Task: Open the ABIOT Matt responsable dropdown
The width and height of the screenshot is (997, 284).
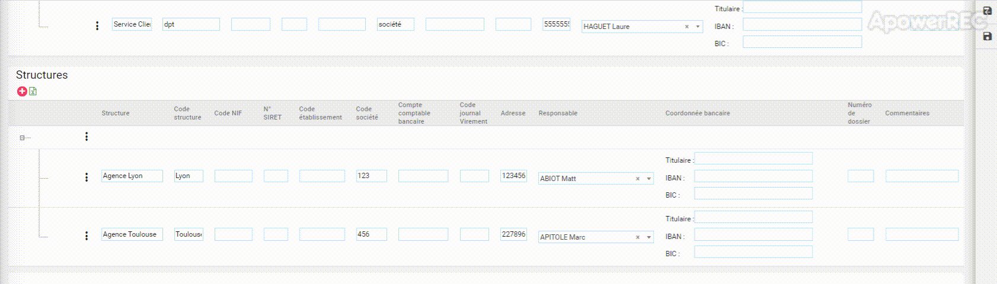Action: 649,179
